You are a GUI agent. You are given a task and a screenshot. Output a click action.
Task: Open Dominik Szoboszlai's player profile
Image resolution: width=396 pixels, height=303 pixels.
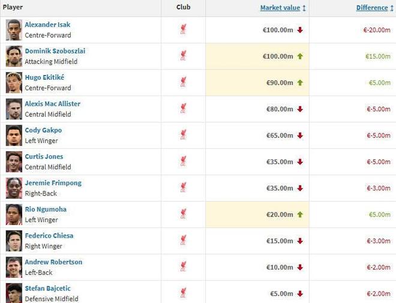(x=55, y=51)
